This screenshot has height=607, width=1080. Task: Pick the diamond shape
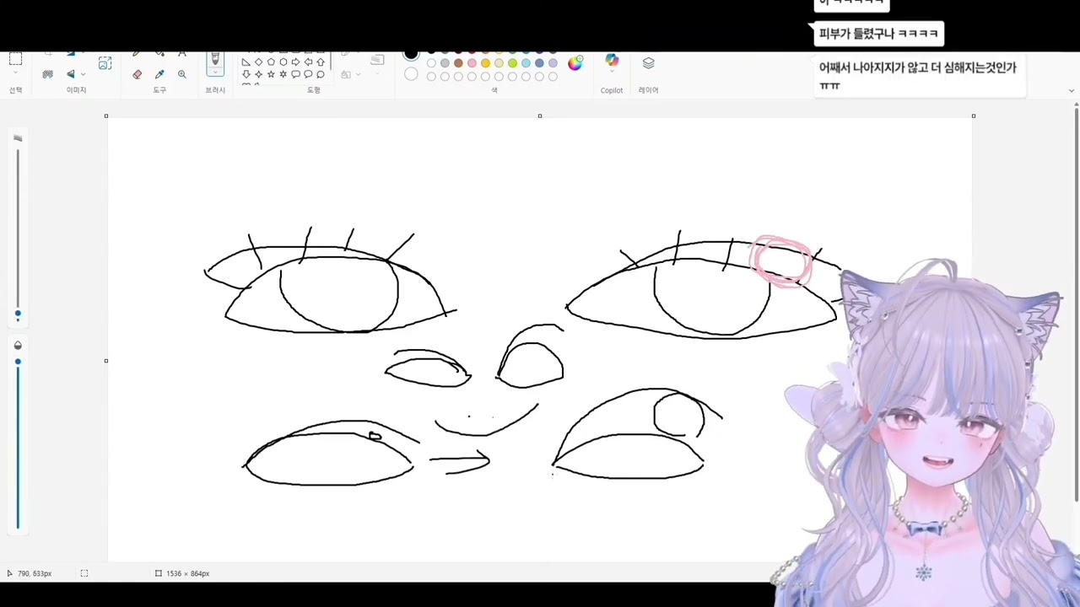pyautogui.click(x=258, y=62)
